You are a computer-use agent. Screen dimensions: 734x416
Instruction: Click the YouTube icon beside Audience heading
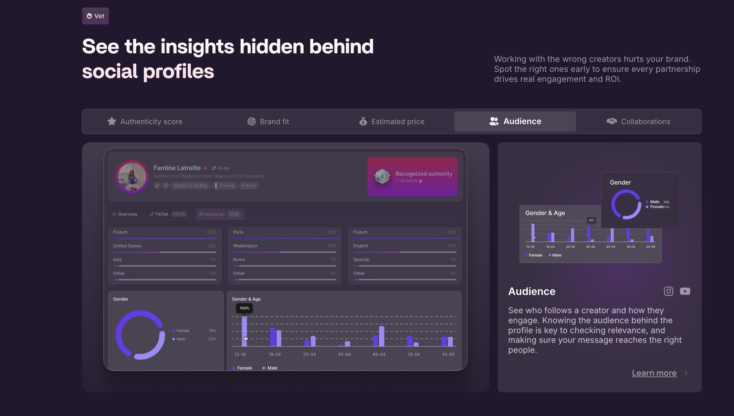[685, 291]
